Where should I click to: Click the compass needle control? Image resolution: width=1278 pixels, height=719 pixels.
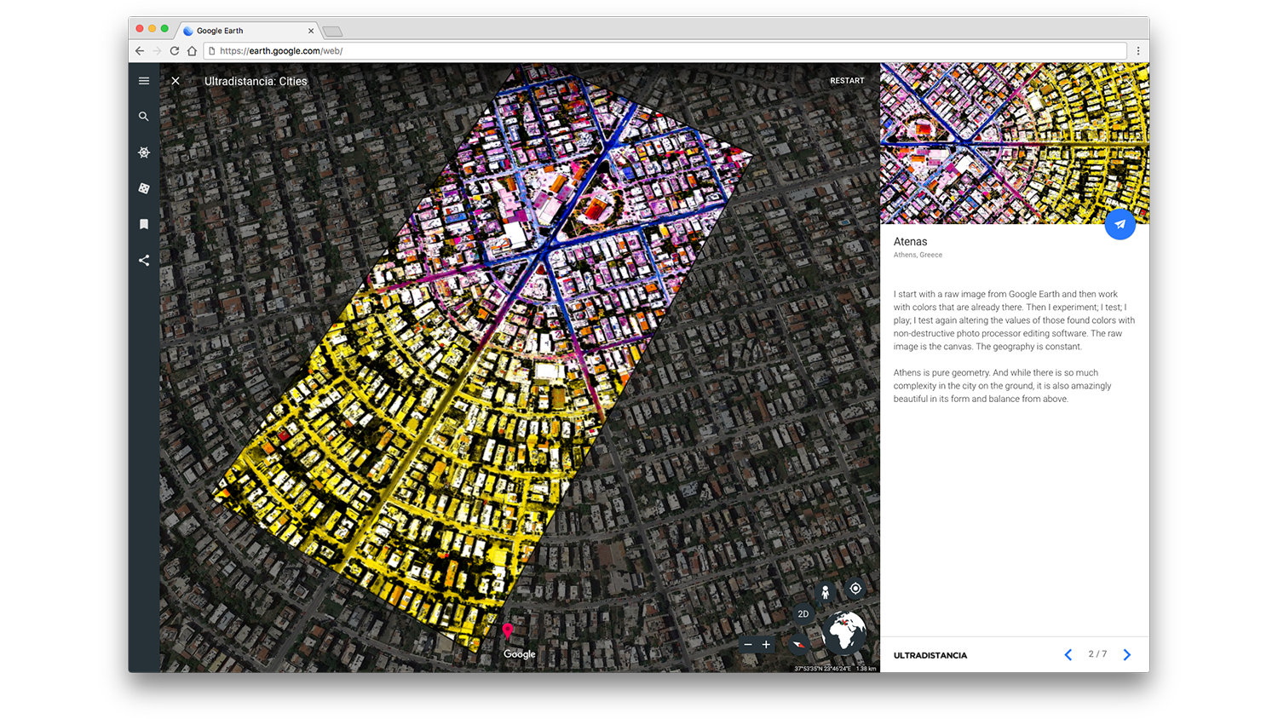[798, 644]
